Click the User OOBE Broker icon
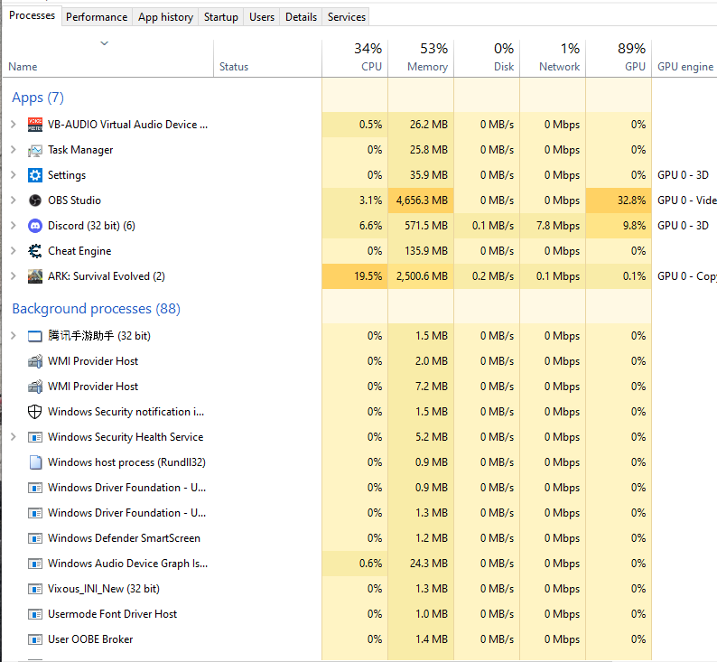This screenshot has width=717, height=662. (34, 639)
